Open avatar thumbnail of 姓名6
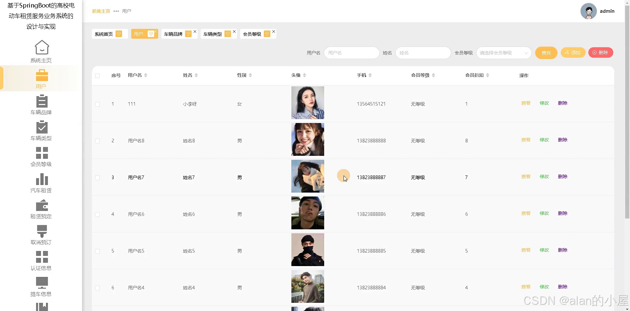This screenshot has width=630, height=311. pos(308,213)
